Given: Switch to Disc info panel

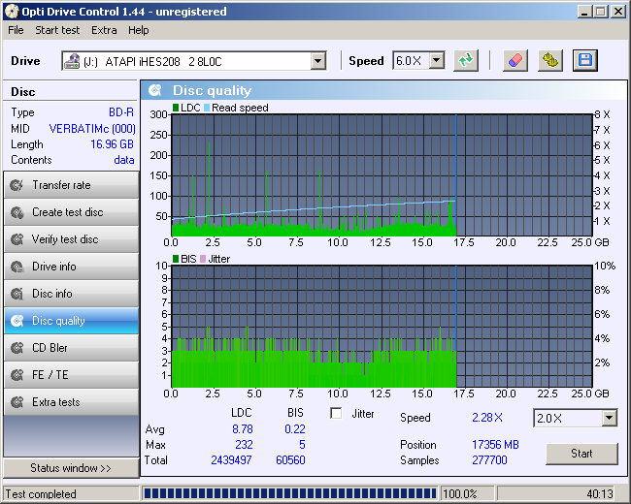Looking at the screenshot, I should [71, 294].
